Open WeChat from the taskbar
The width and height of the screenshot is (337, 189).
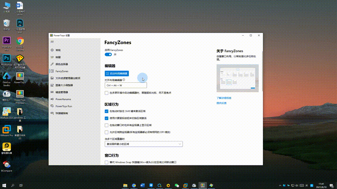(x=177, y=185)
